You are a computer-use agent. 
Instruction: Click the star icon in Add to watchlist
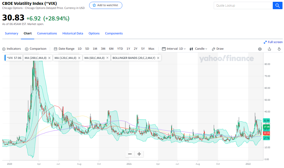[94, 5]
